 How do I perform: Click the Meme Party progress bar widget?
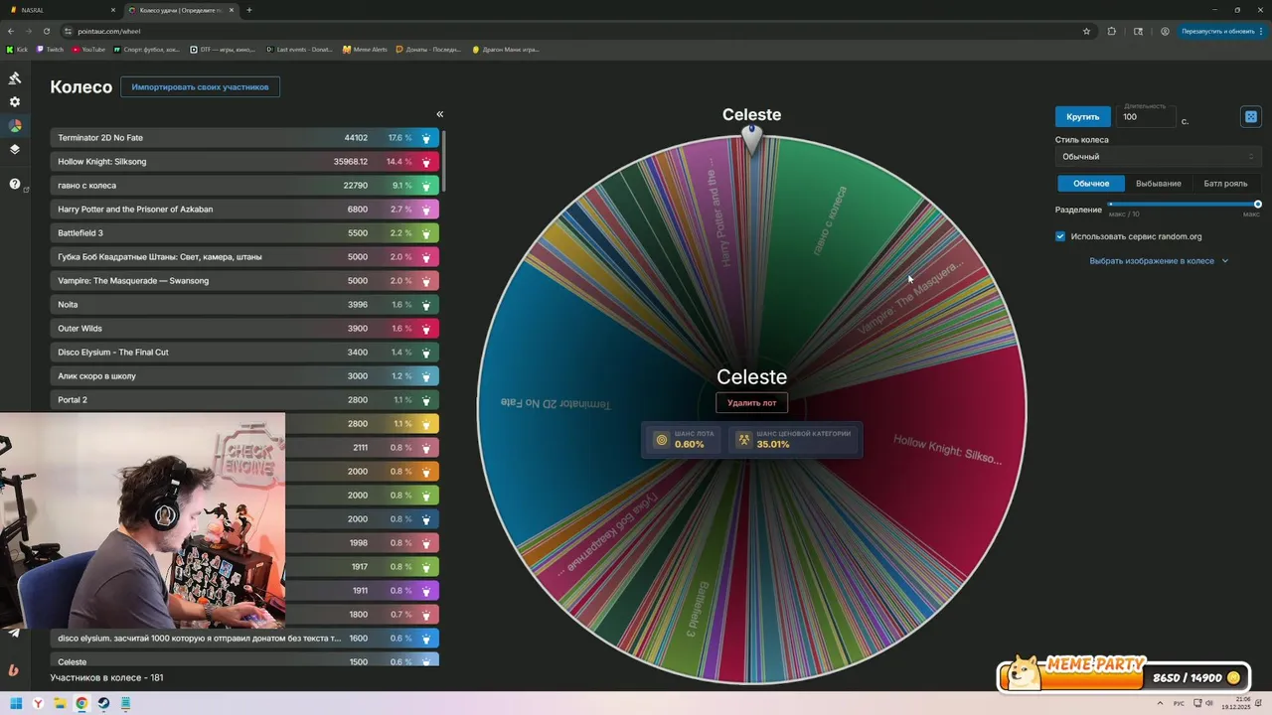pos(1123,675)
